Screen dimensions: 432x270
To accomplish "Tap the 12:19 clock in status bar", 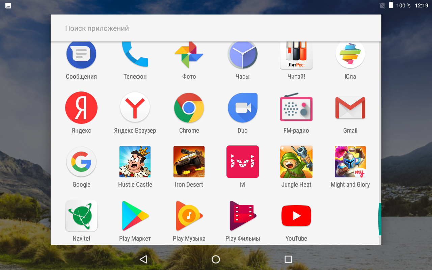I will click(421, 5).
